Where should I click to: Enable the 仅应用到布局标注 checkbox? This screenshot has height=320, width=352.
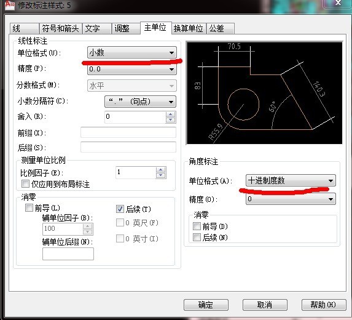point(25,184)
